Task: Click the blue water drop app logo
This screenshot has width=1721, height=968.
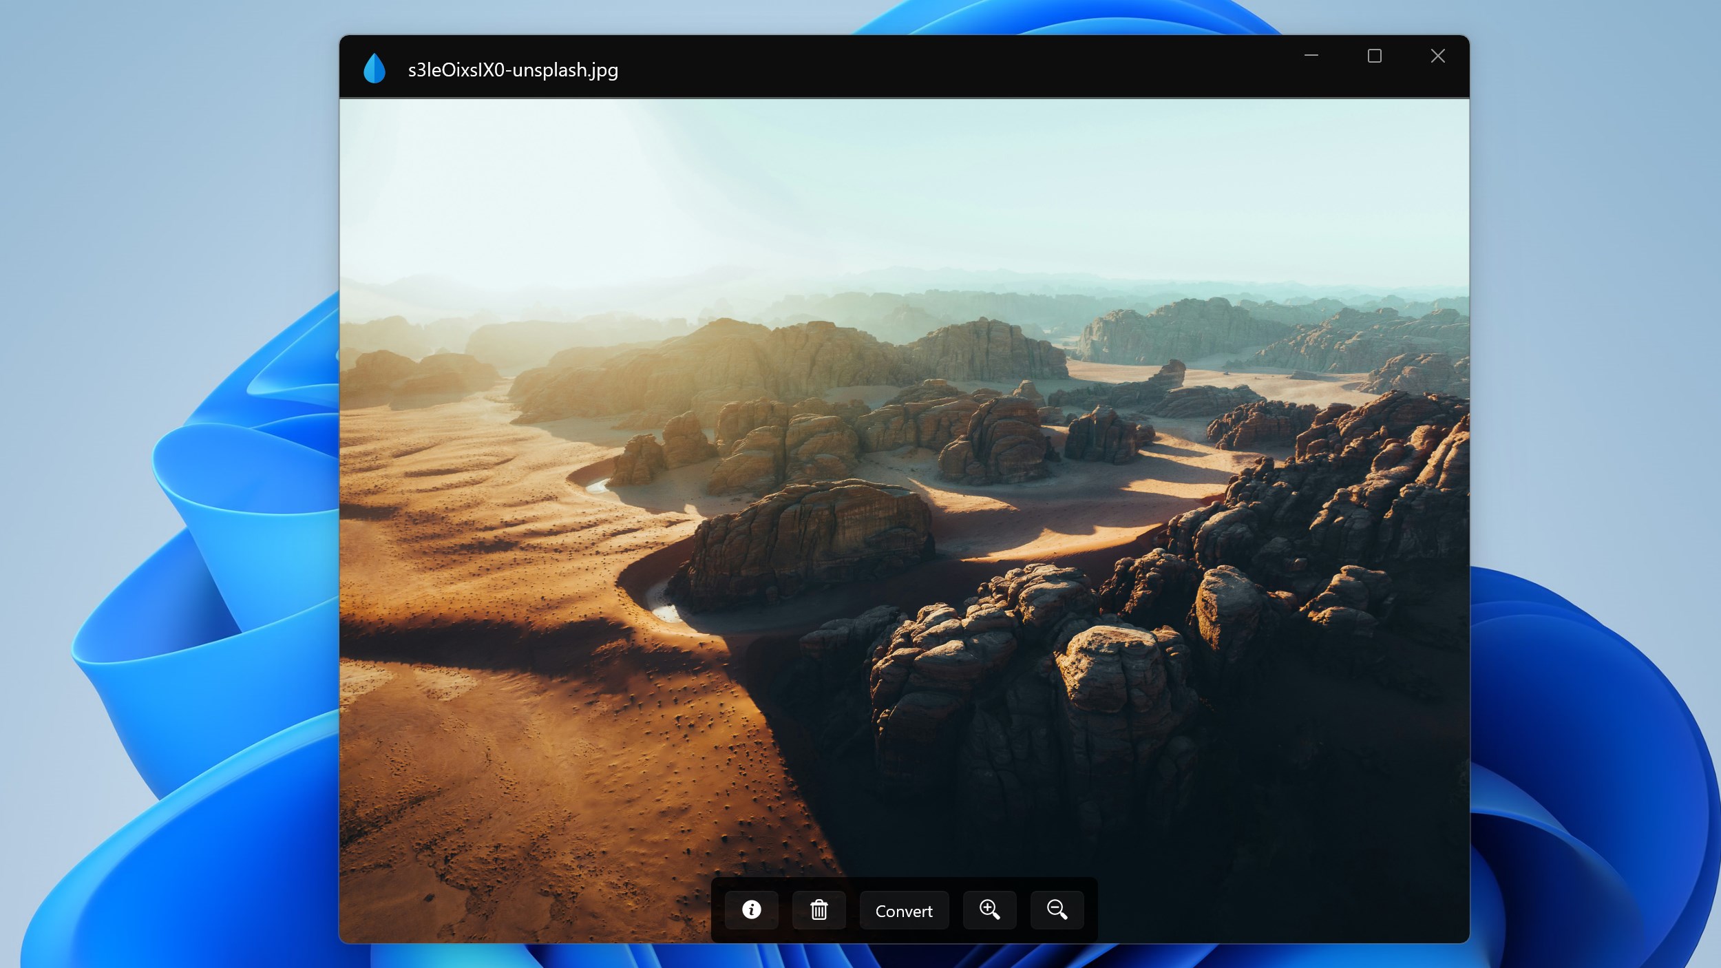Action: (376, 68)
